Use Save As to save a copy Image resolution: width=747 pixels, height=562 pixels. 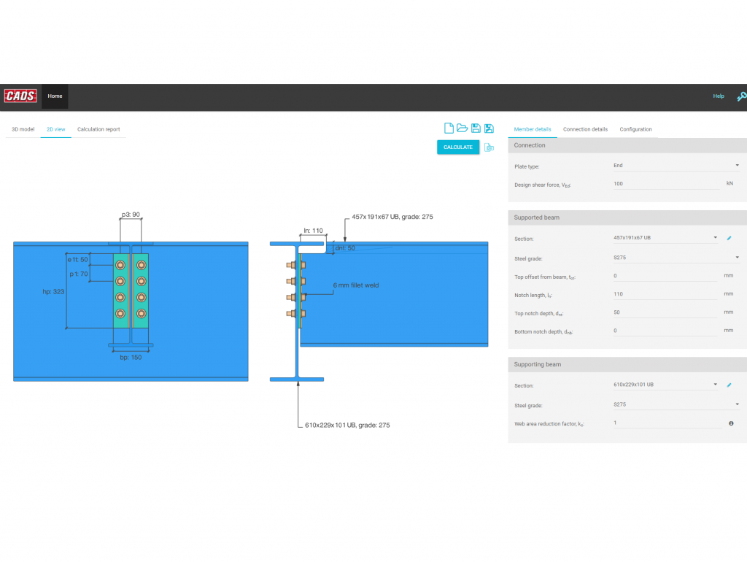click(x=489, y=127)
